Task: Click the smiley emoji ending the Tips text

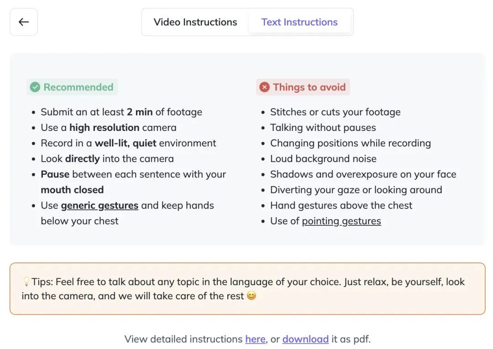Action: pyautogui.click(x=252, y=296)
